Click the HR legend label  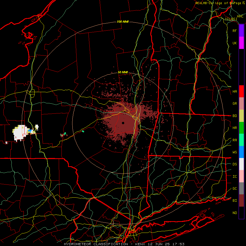(x=235, y=128)
